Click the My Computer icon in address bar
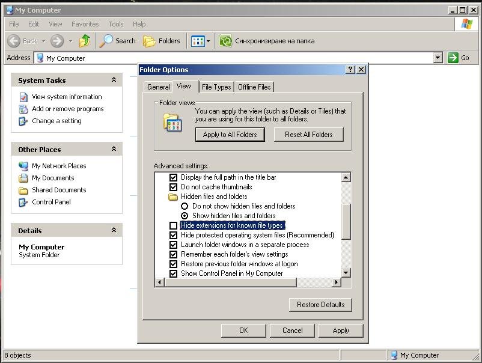 40,58
